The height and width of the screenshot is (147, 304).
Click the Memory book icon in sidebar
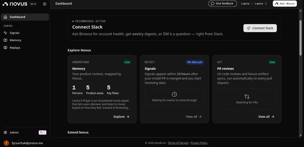pos(5,40)
